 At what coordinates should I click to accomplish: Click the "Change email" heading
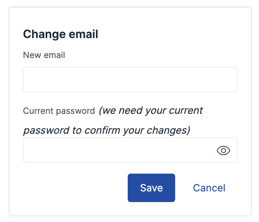[60, 34]
